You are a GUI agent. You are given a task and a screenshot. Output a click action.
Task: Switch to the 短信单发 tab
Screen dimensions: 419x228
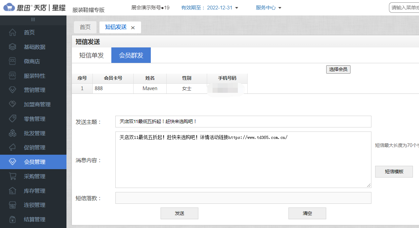[x=91, y=55]
